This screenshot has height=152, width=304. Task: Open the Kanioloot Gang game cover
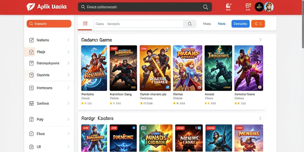point(123,68)
